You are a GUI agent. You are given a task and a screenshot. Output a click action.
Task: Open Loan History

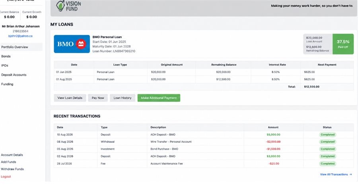pyautogui.click(x=123, y=98)
